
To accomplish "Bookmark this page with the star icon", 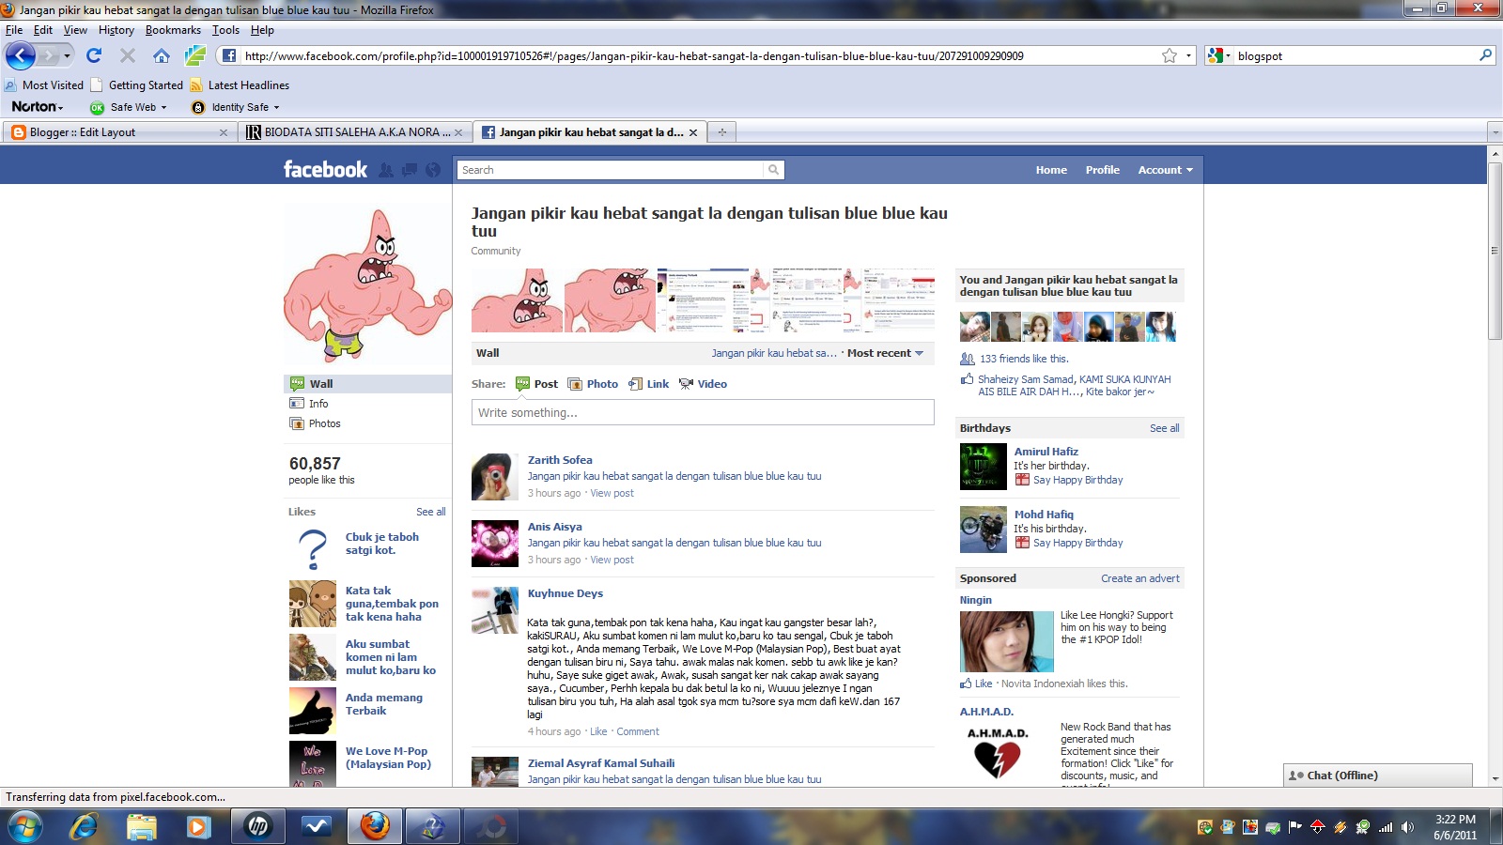I will [1170, 55].
